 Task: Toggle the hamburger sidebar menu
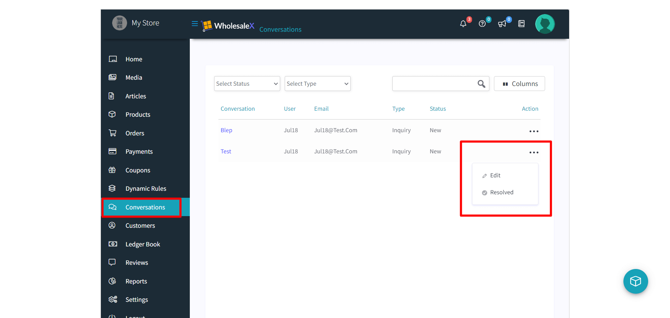(x=195, y=24)
